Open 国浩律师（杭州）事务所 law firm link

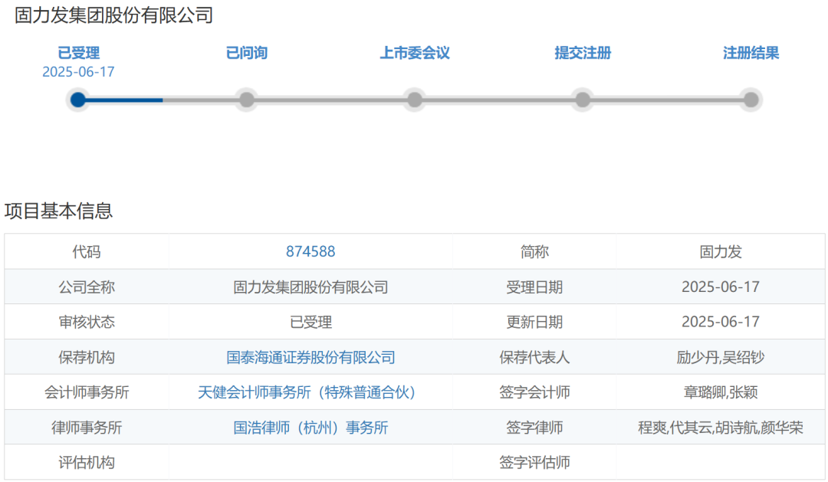pos(310,428)
